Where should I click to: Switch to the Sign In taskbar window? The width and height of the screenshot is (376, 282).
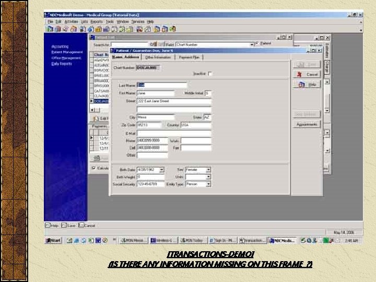(223, 240)
